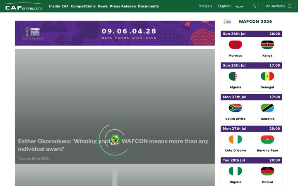
Task: Select the Morocco flag icon
Action: click(235, 45)
